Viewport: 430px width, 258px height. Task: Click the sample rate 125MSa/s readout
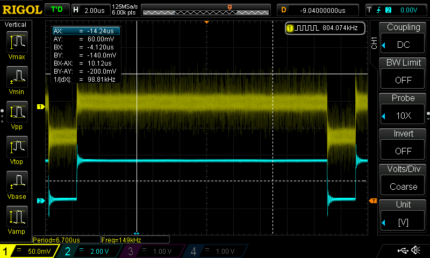125,6
